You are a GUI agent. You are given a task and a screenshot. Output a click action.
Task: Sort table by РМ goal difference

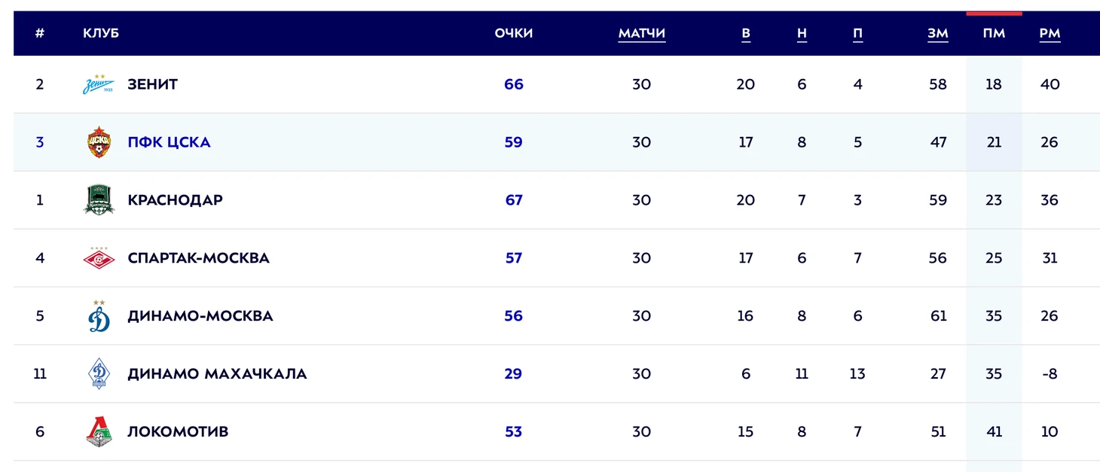coord(1050,33)
